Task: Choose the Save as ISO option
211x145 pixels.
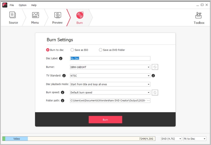Action: coord(79,50)
